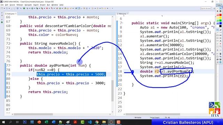Open the dropdown arrow beside External Tools icon
This screenshot has width=223, height=125.
(44, 8)
